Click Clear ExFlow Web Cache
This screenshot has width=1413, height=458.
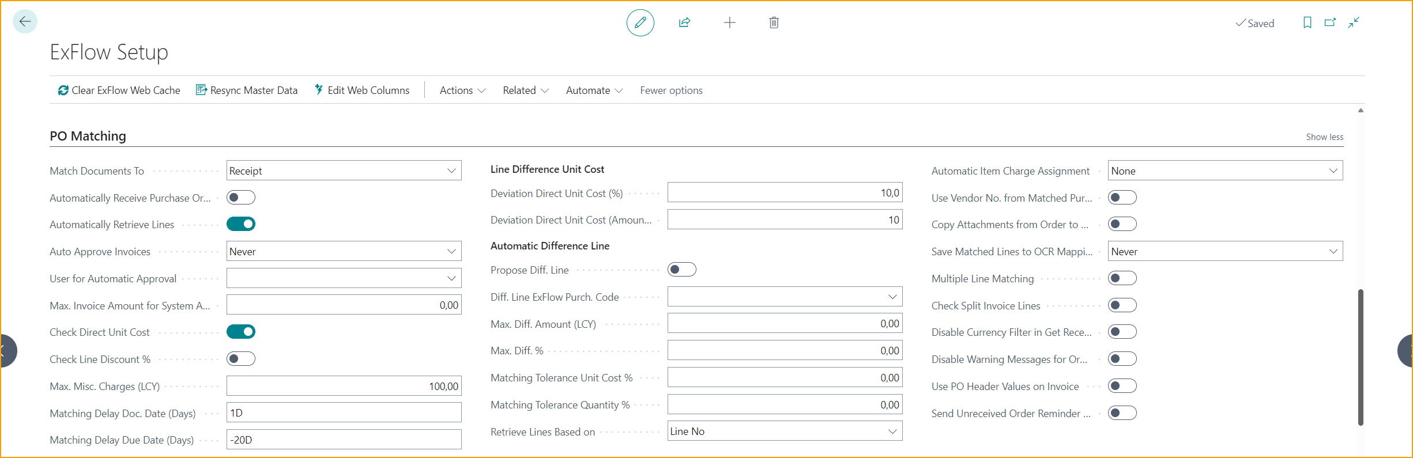coord(119,90)
